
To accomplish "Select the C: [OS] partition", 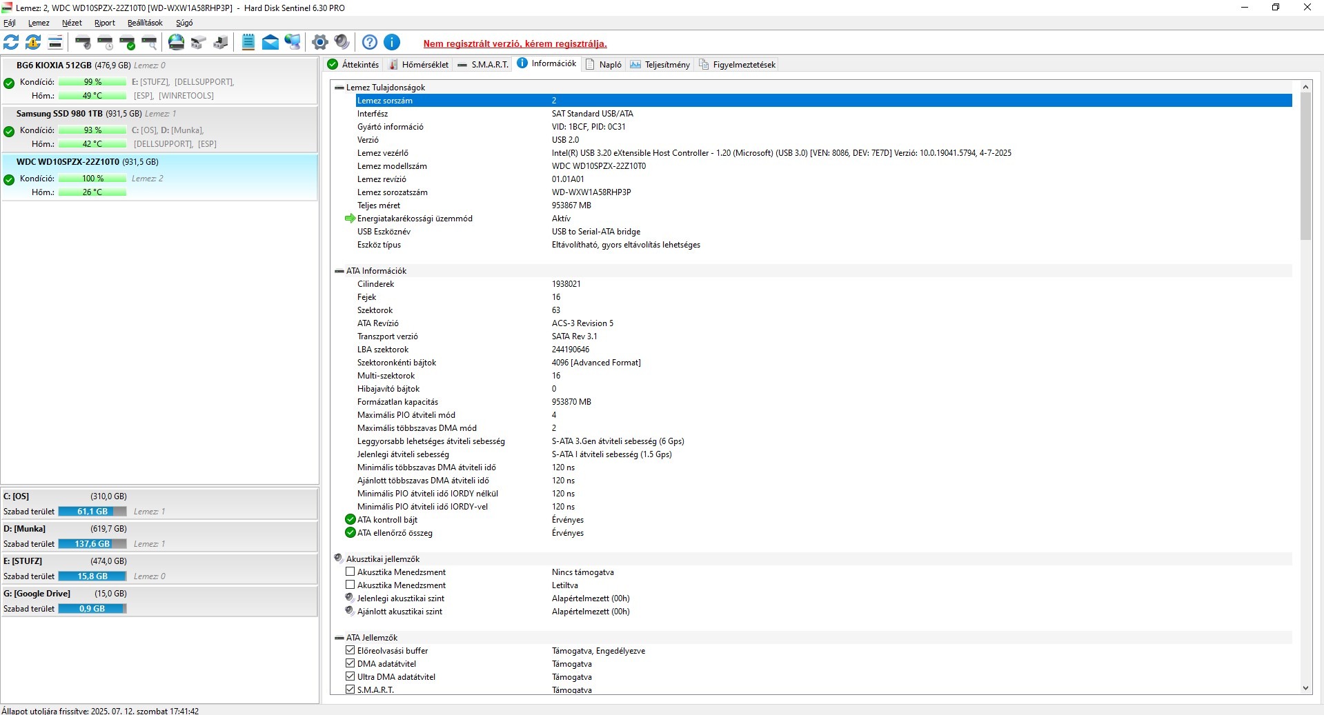I will click(159, 504).
